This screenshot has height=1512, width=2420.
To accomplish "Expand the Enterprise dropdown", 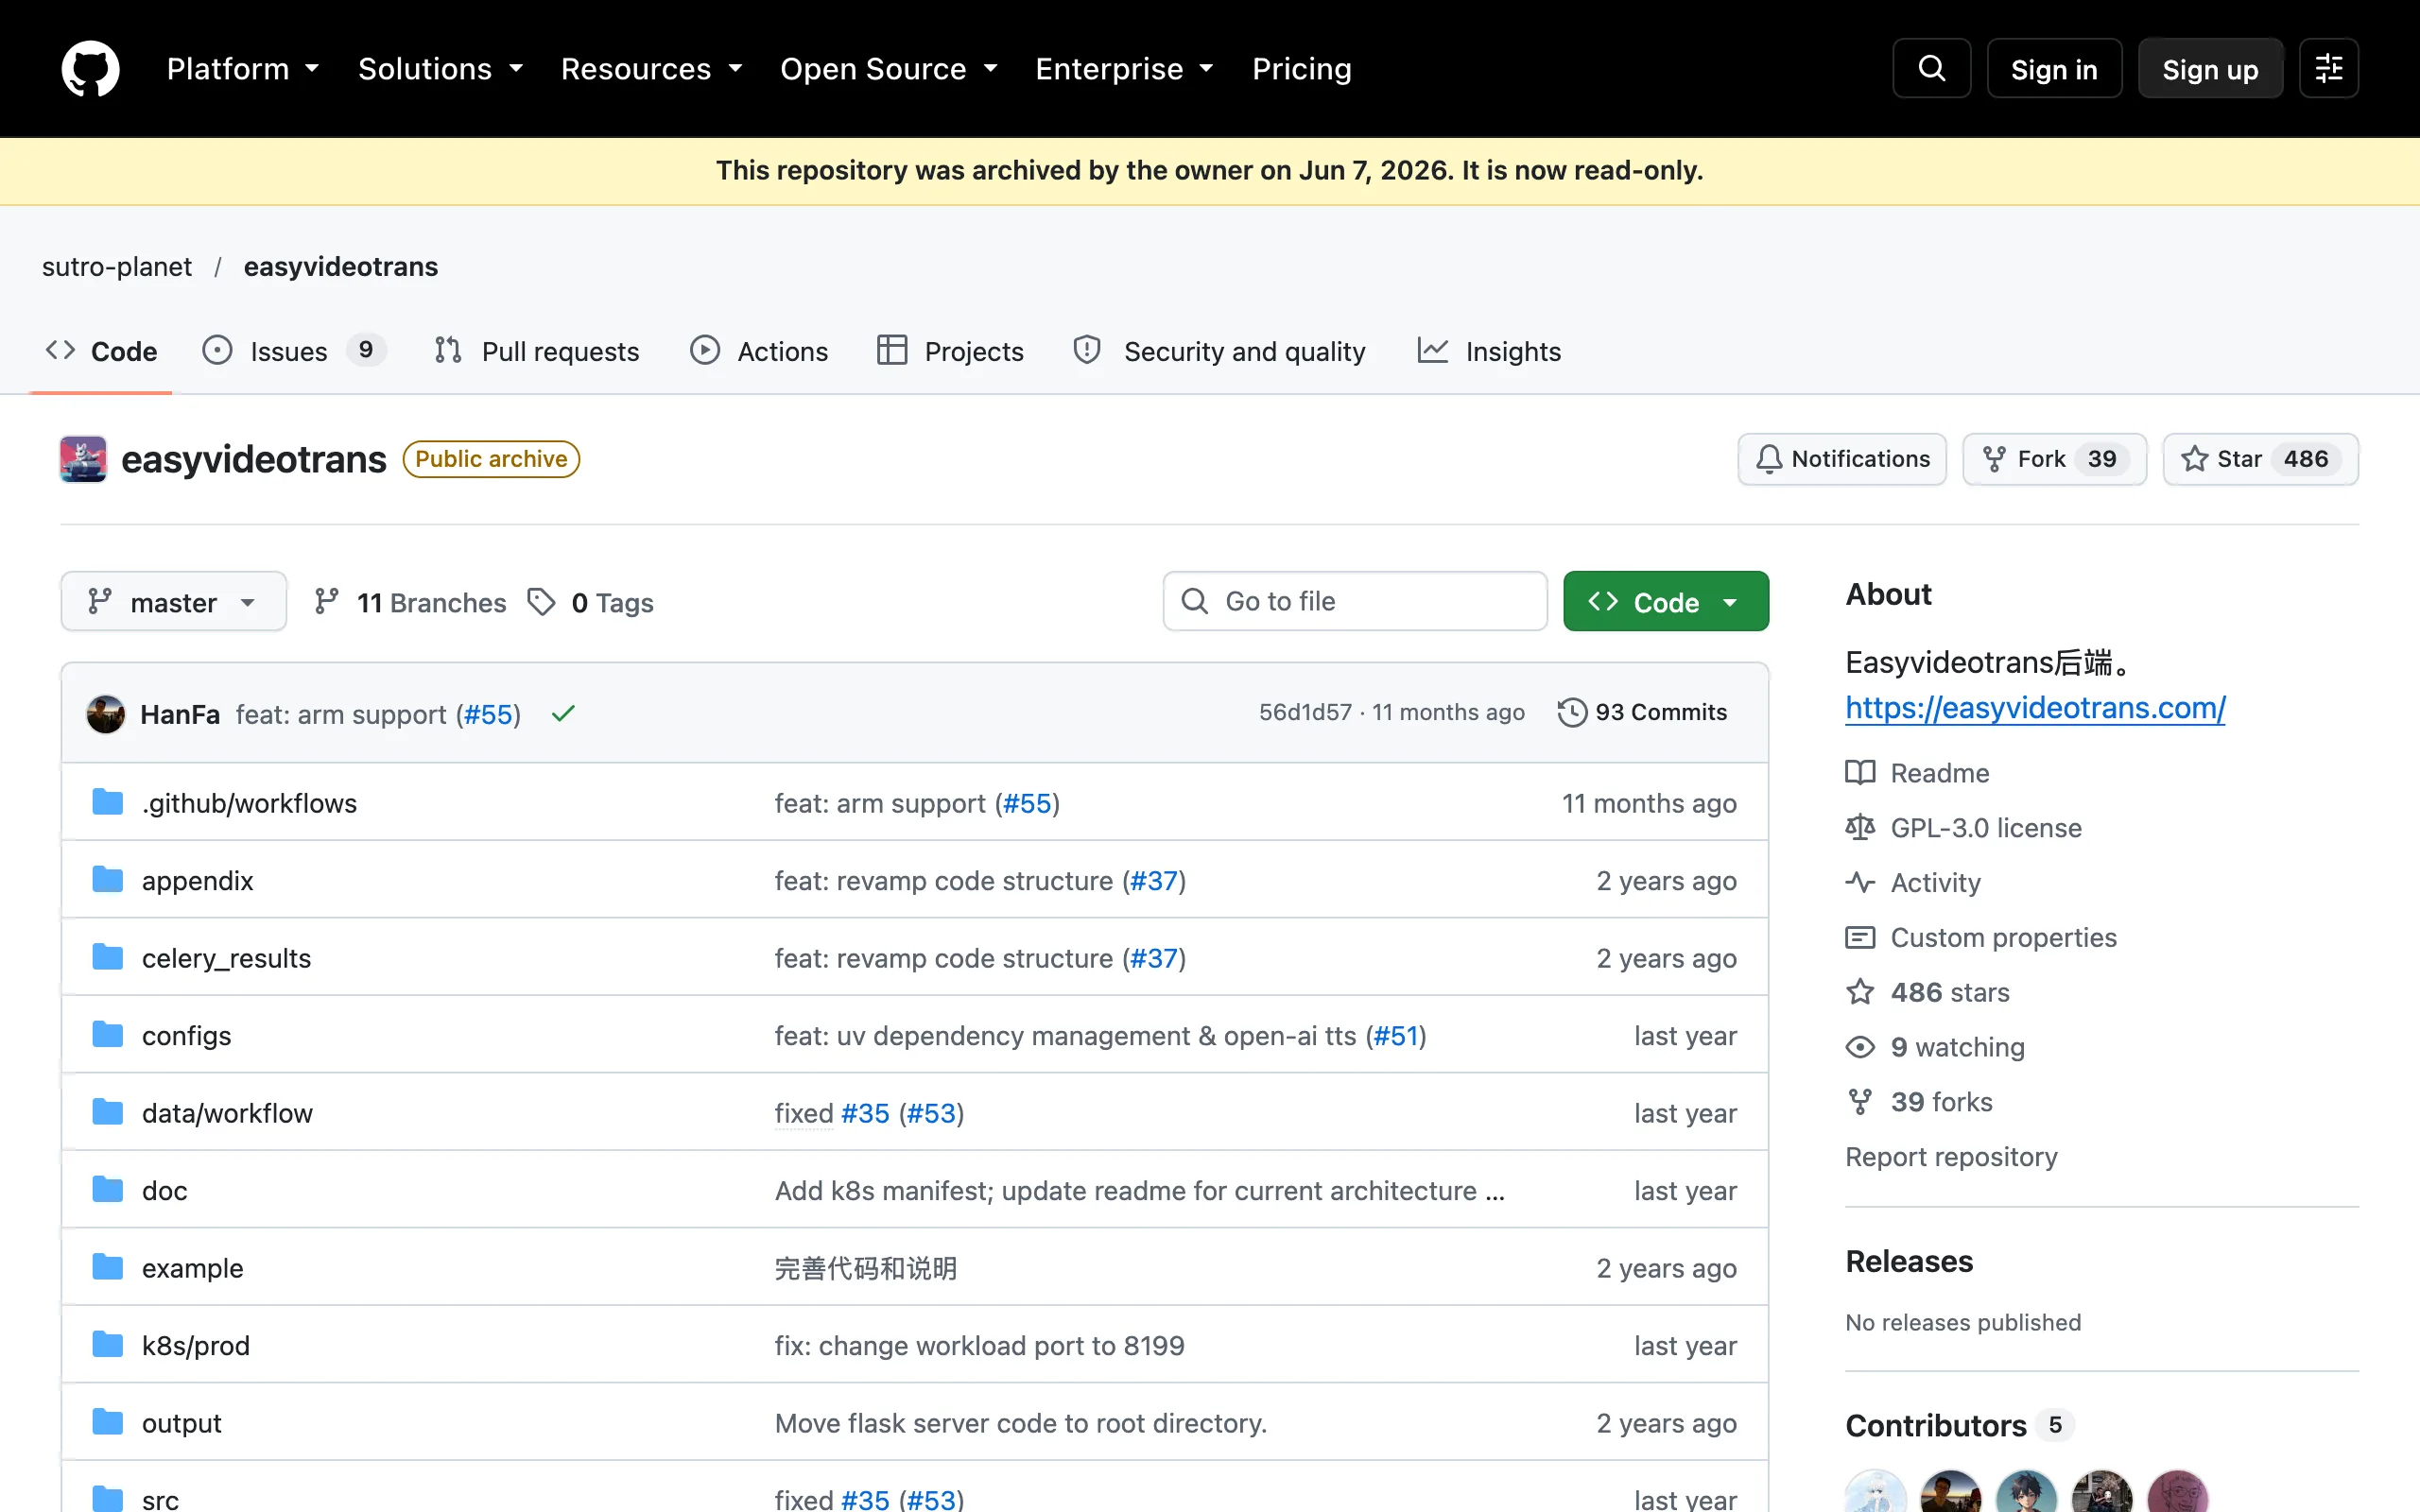I will pyautogui.click(x=1125, y=69).
